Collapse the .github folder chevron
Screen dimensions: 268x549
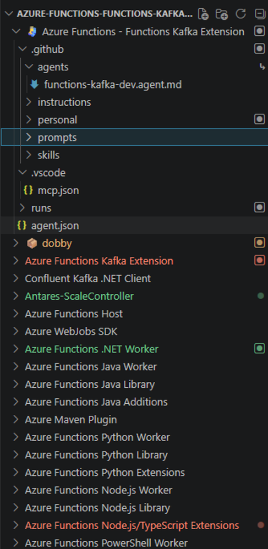[23, 50]
